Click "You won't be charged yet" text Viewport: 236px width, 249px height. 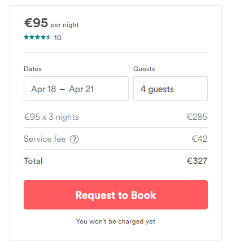pyautogui.click(x=116, y=221)
